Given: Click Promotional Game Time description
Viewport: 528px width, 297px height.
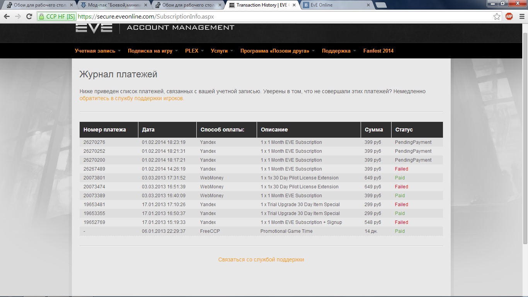Looking at the screenshot, I should coord(286,231).
